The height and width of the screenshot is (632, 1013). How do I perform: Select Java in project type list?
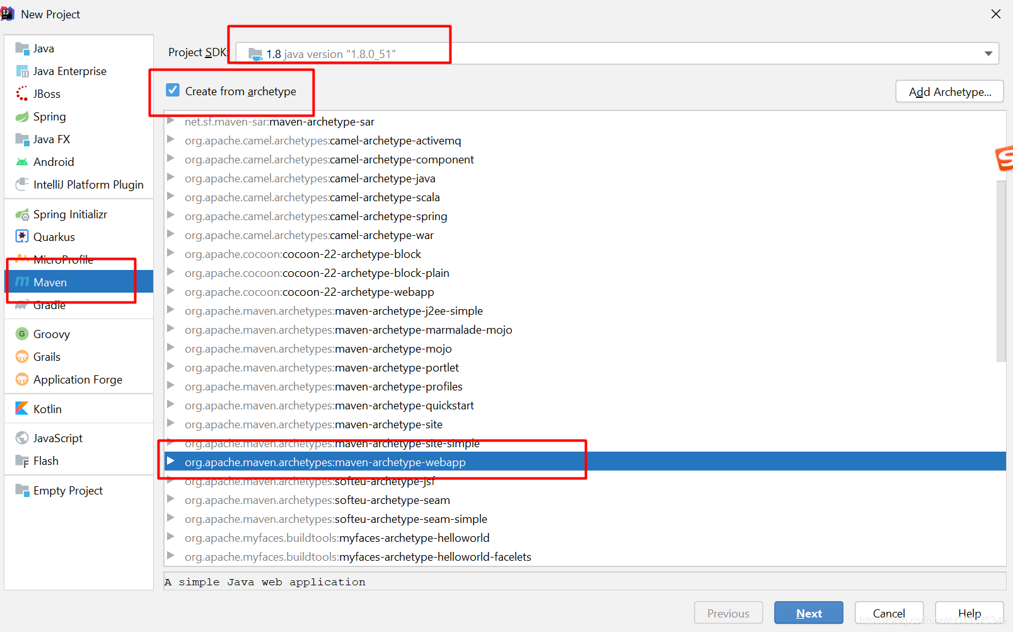79,49
